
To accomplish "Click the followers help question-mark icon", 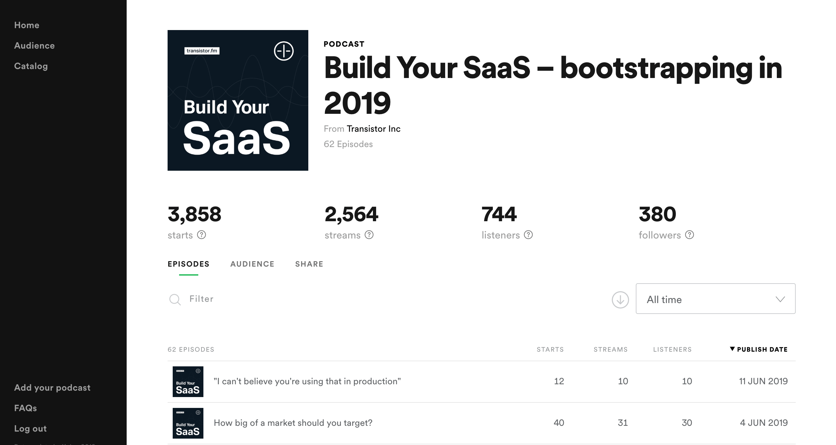I will point(690,235).
